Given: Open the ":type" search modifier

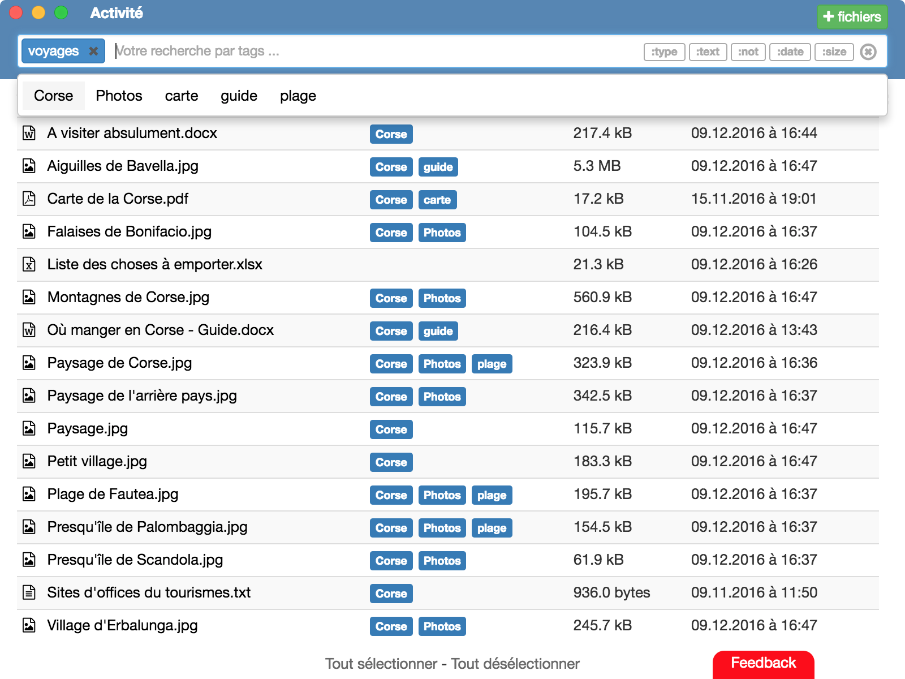Looking at the screenshot, I should click(x=664, y=51).
